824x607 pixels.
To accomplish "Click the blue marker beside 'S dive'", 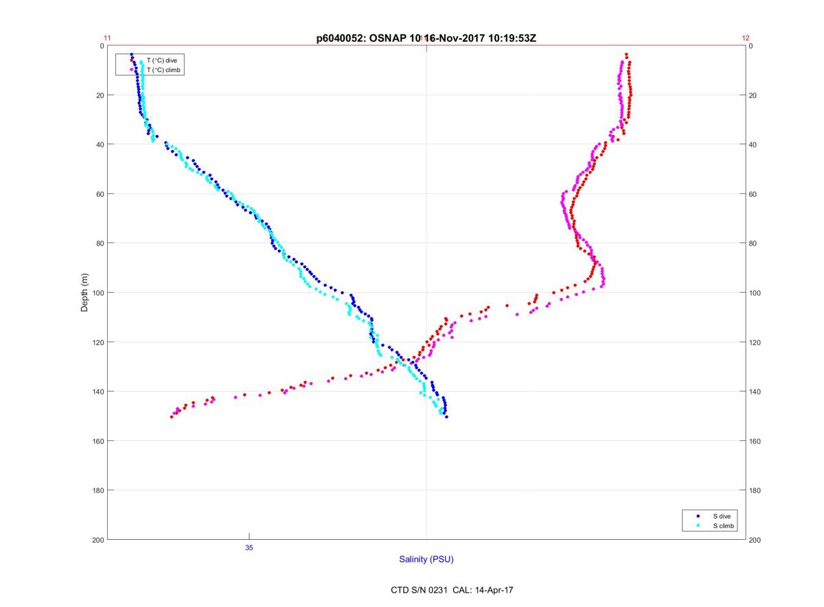I will point(698,516).
